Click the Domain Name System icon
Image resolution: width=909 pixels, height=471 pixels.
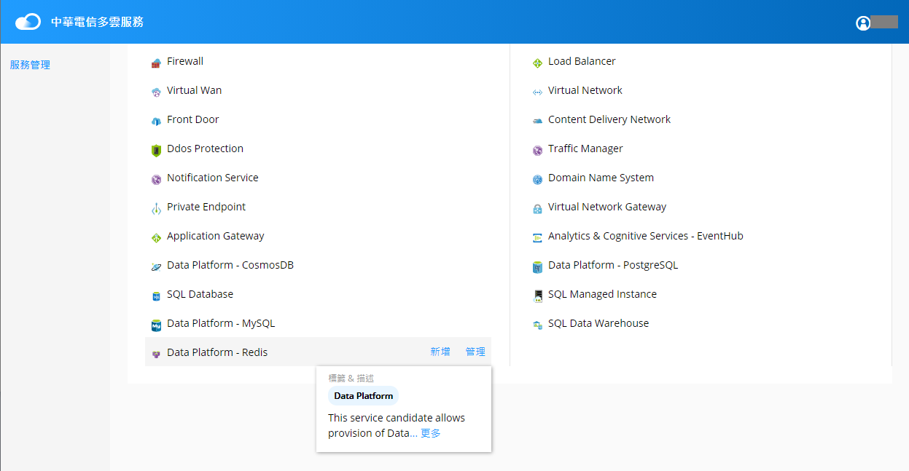(537, 180)
